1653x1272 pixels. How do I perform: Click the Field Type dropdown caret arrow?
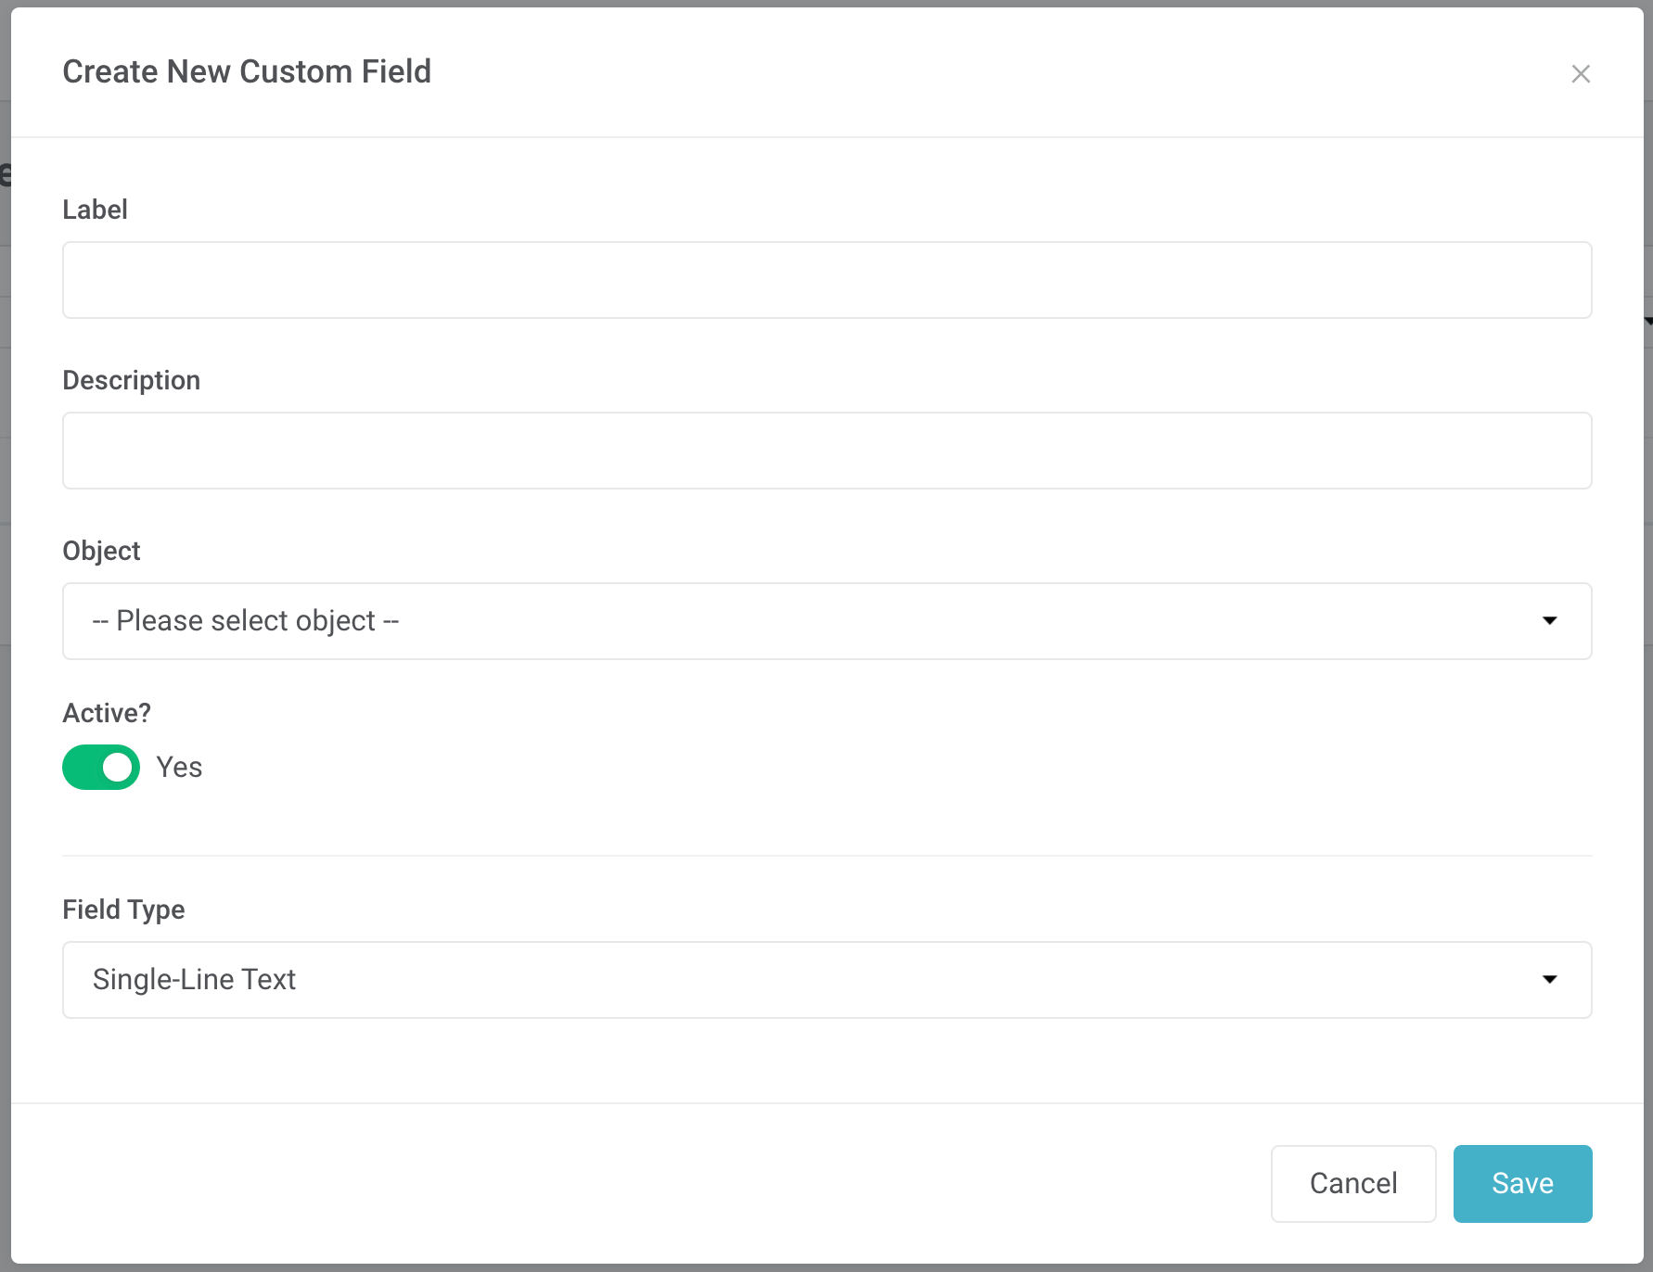click(1549, 980)
